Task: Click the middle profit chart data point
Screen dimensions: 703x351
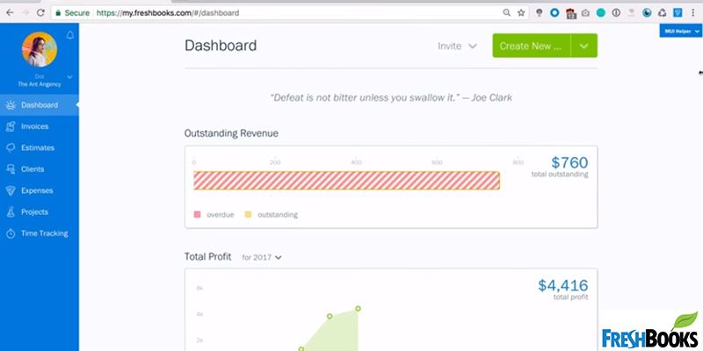Action: (x=330, y=316)
